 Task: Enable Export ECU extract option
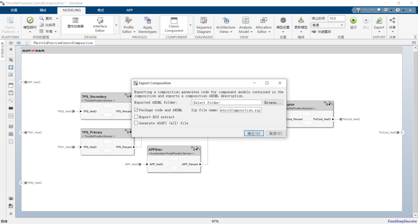click(x=136, y=117)
